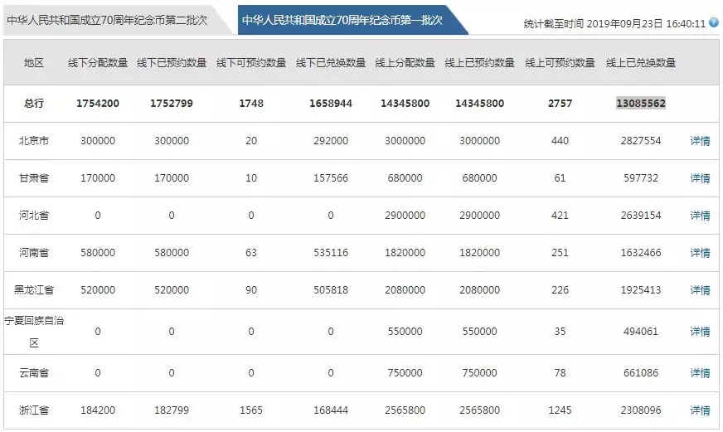Open 详情 for 宁夏回族自治区
This screenshot has height=432, width=723.
[700, 332]
